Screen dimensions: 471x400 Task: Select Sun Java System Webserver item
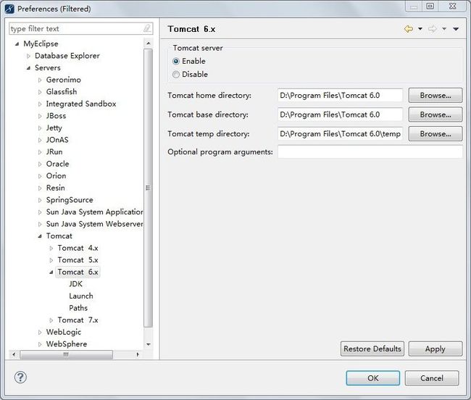95,224
